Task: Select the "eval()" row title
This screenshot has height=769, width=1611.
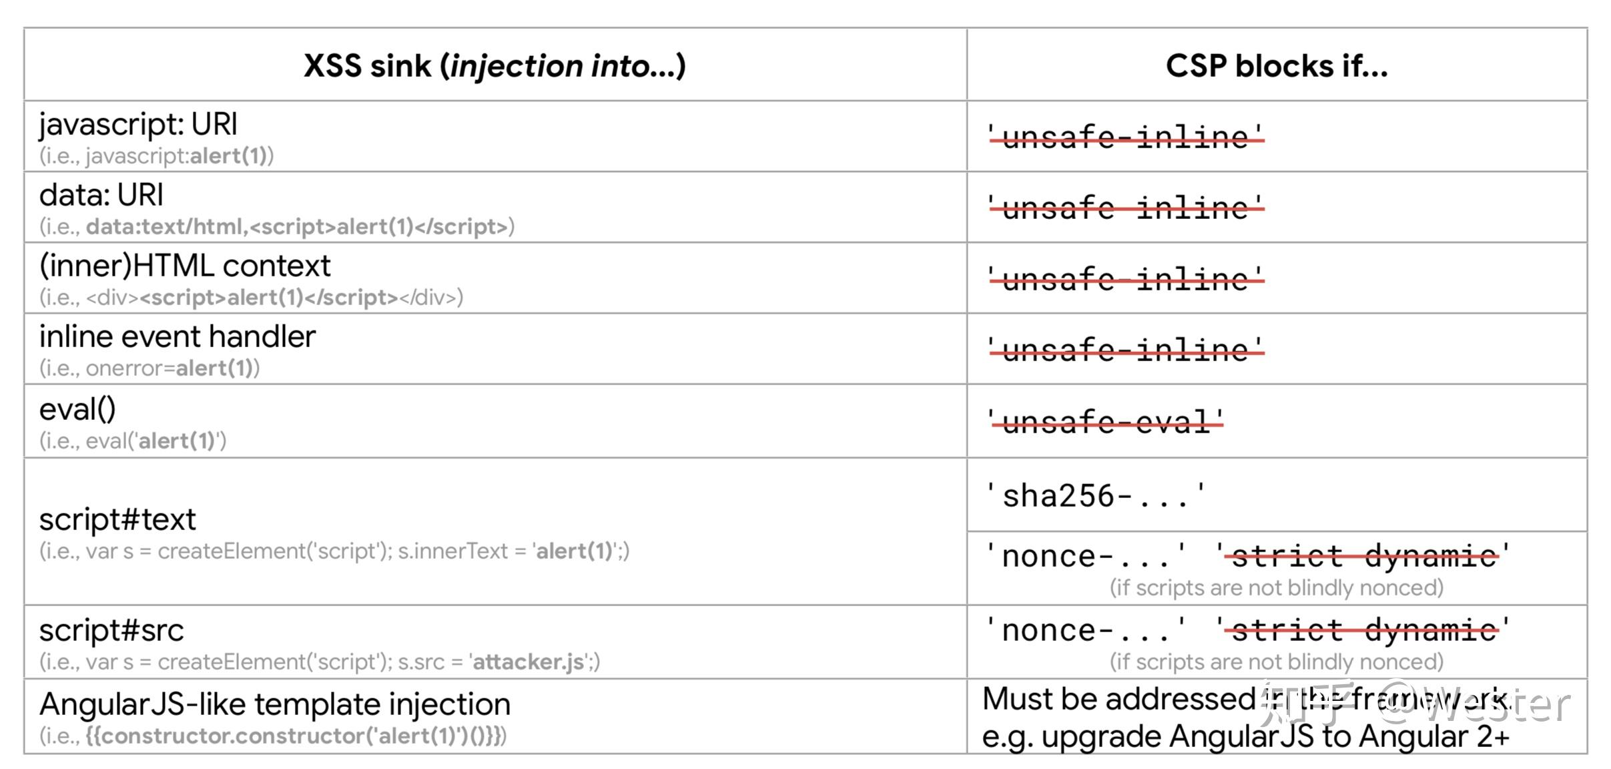Action: pos(77,409)
